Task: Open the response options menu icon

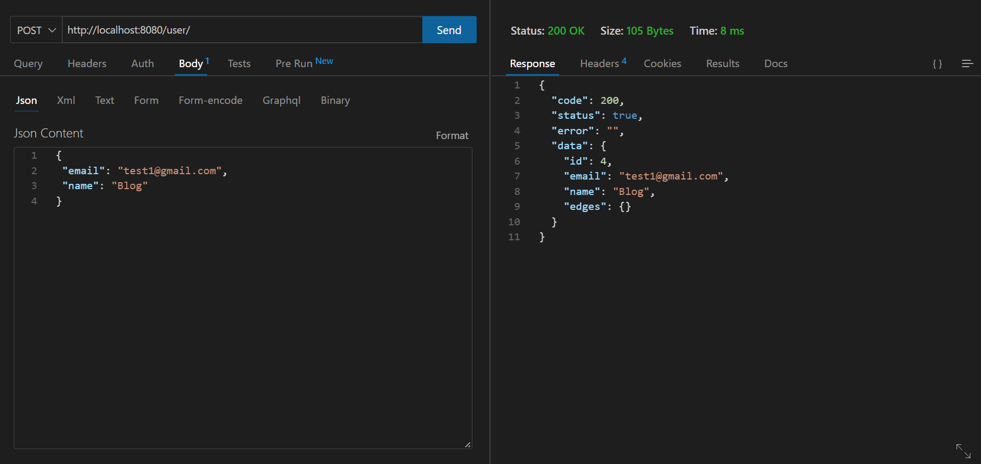Action: (968, 64)
